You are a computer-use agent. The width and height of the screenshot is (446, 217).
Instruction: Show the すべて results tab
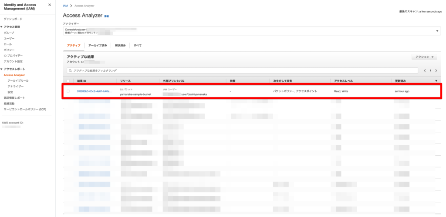click(x=138, y=45)
